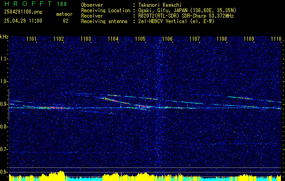Click time marker 1108
Screen dimensions: 285x181
pyautogui.click(x=222, y=38)
